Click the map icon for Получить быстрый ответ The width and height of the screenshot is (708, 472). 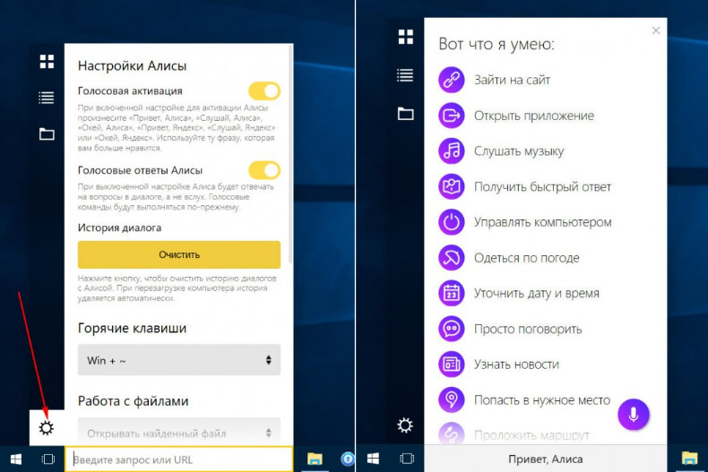point(452,186)
